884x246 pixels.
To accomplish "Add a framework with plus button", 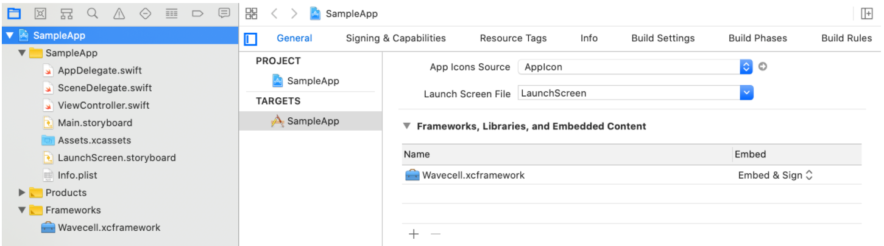I will (x=414, y=234).
